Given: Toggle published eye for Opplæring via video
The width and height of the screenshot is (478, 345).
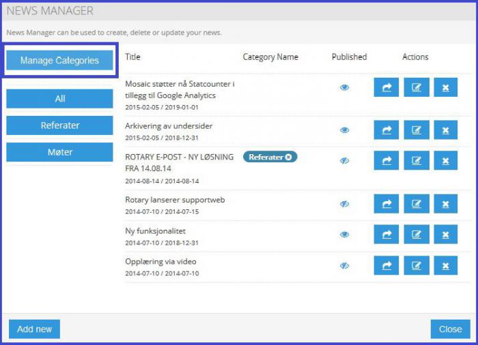Looking at the screenshot, I should point(345,265).
